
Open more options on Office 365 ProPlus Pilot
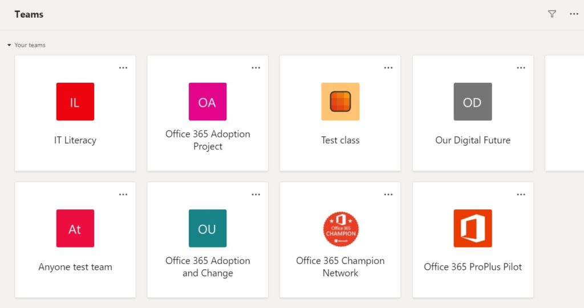(521, 194)
